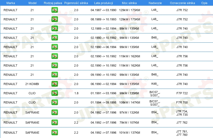Click the Pojemność silnika column header
213x138 pixels.
(76, 3)
